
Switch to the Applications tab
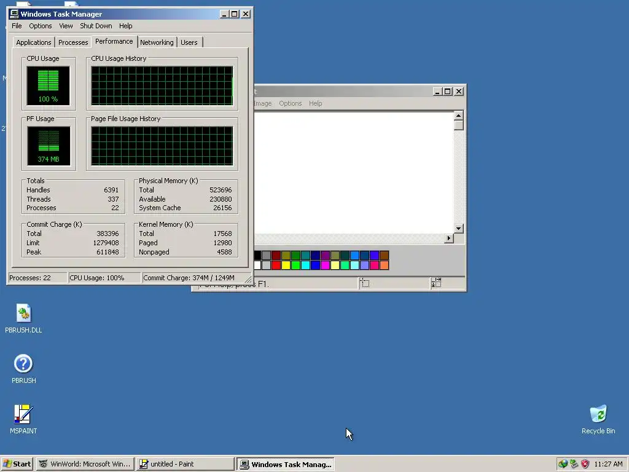[34, 42]
